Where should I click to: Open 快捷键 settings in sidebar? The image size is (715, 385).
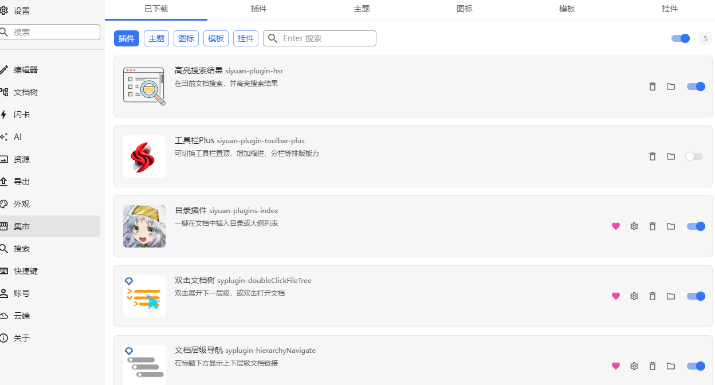(x=26, y=271)
